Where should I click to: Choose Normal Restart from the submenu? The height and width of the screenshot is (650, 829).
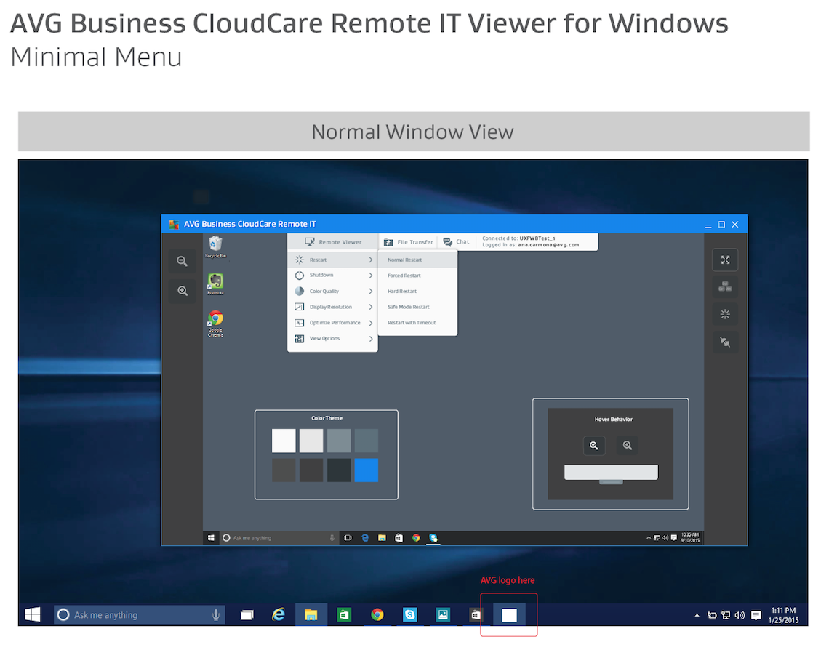click(x=417, y=260)
